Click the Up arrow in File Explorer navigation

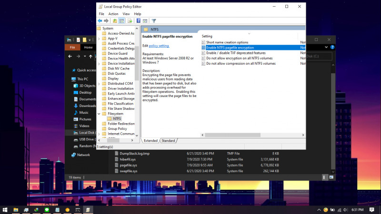[x=90, y=56]
